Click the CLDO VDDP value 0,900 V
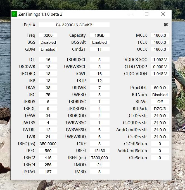 pyautogui.click(x=160, y=67)
